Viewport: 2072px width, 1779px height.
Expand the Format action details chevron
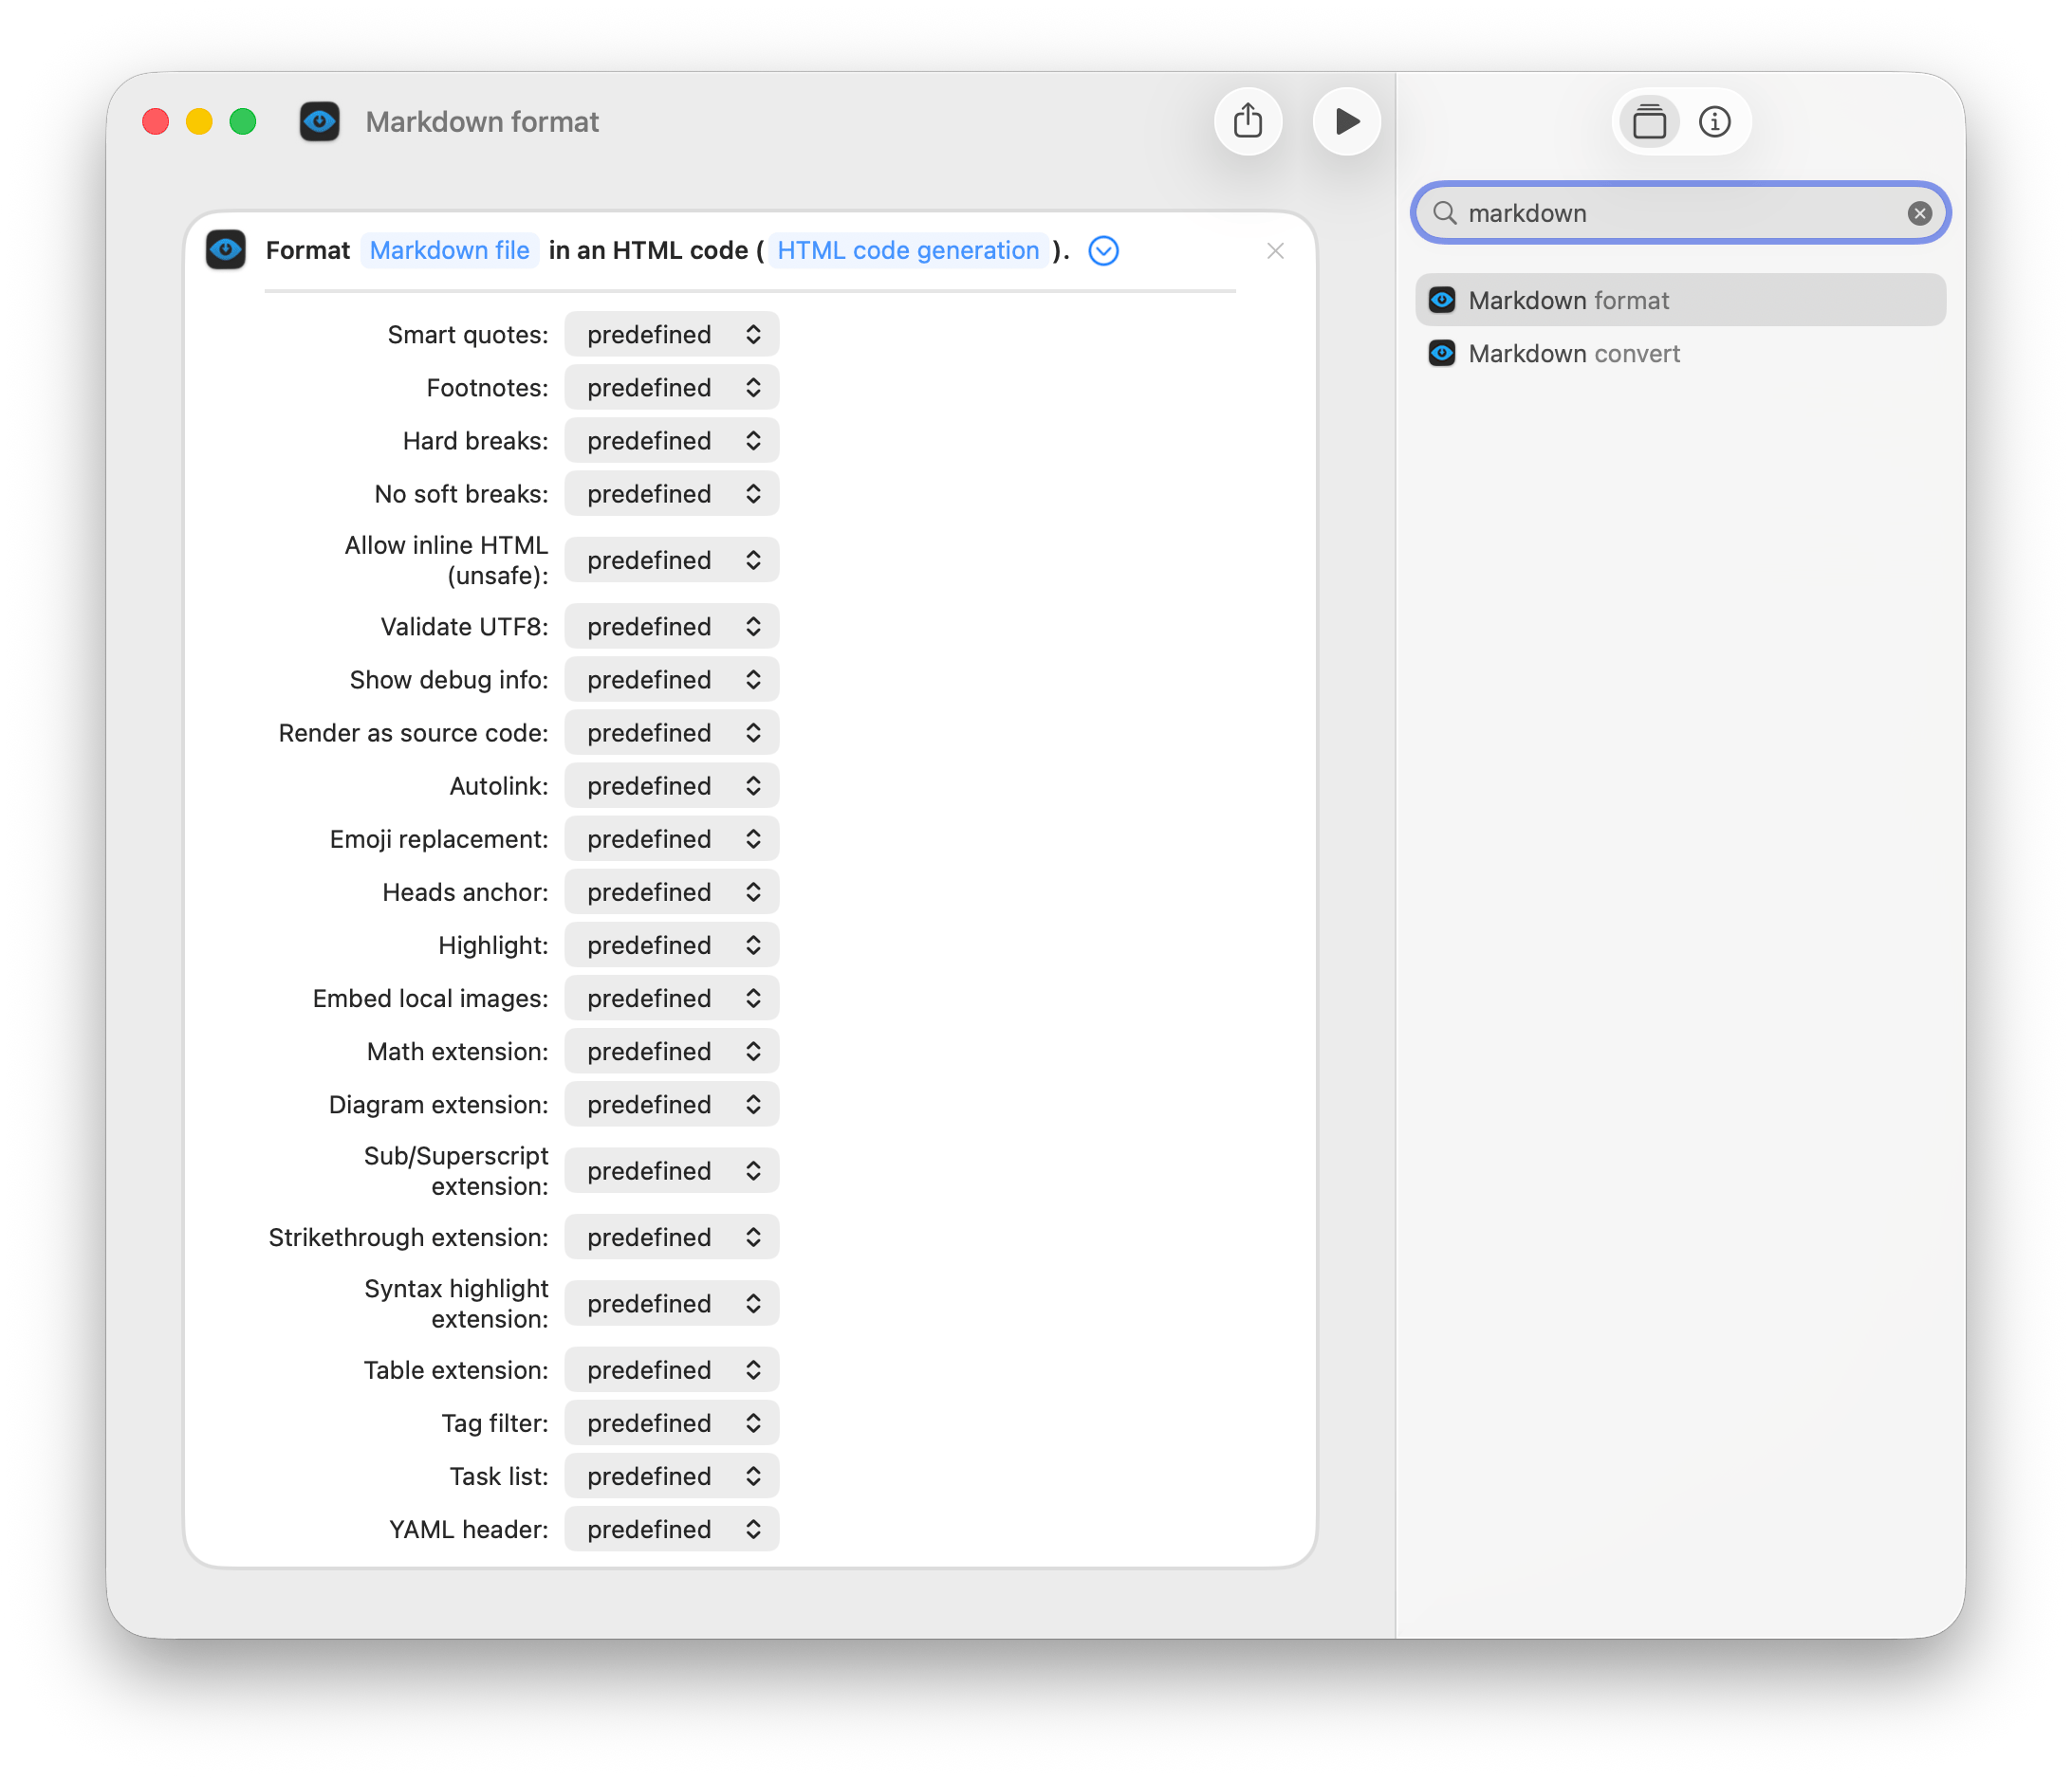[x=1103, y=251]
